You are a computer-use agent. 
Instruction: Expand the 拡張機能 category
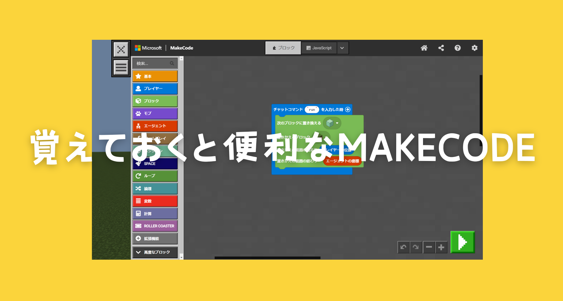click(x=154, y=238)
